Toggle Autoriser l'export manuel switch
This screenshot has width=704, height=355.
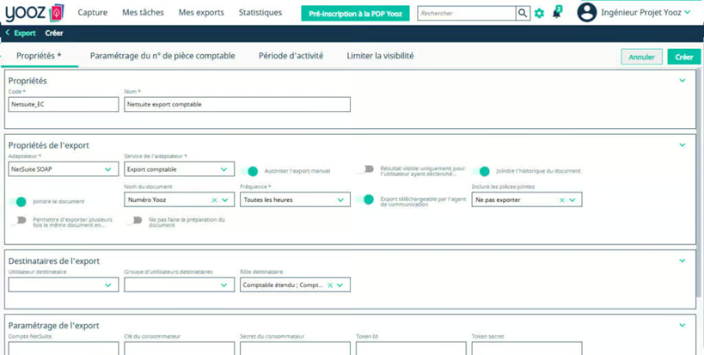point(250,171)
